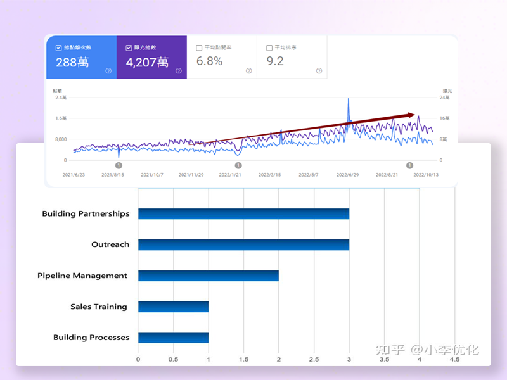Screen dimensions: 507x380
Task: Select the 4,207萬 impressions value
Action: (x=147, y=62)
